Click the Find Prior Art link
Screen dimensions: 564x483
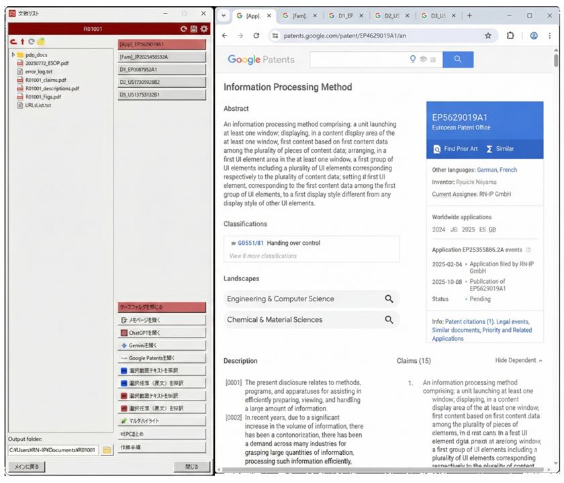click(455, 148)
